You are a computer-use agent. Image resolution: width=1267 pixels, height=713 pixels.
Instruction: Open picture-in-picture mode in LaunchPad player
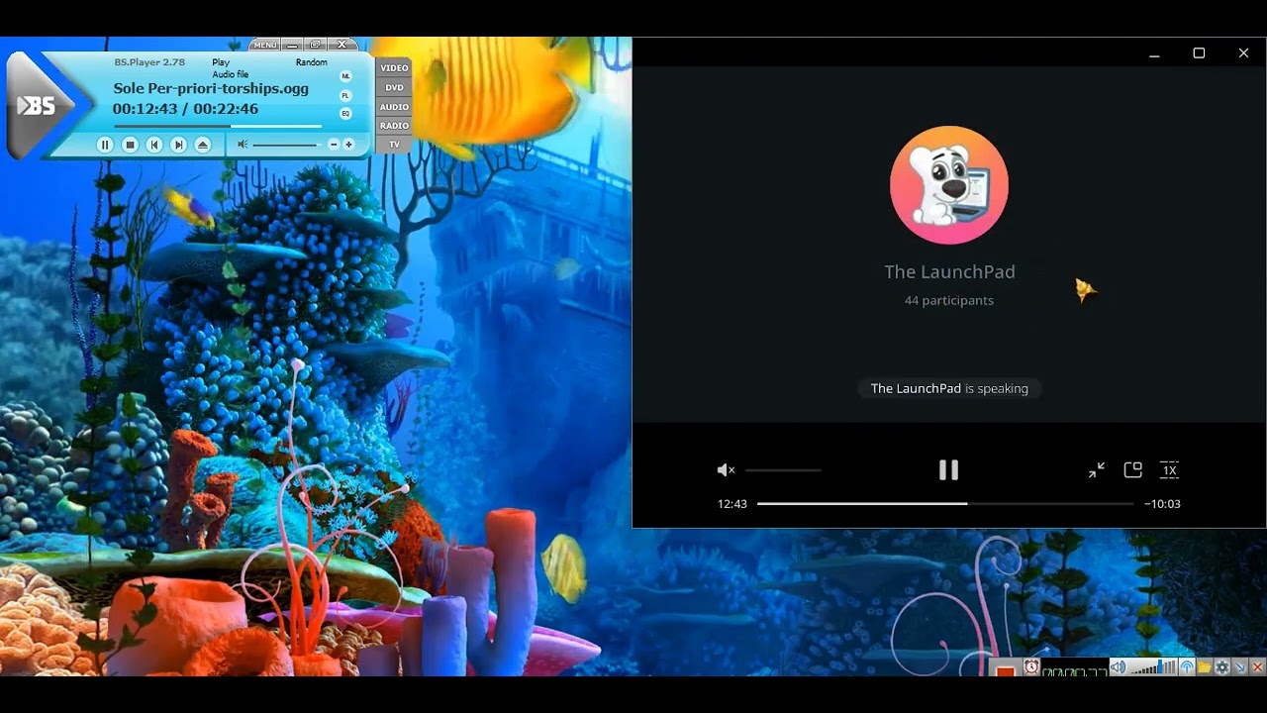pos(1133,470)
